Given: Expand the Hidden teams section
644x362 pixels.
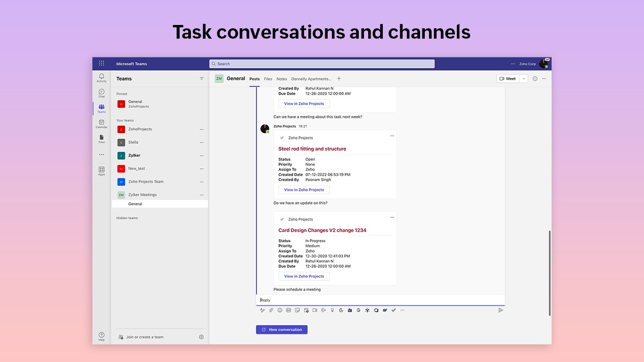Looking at the screenshot, I should (x=127, y=218).
